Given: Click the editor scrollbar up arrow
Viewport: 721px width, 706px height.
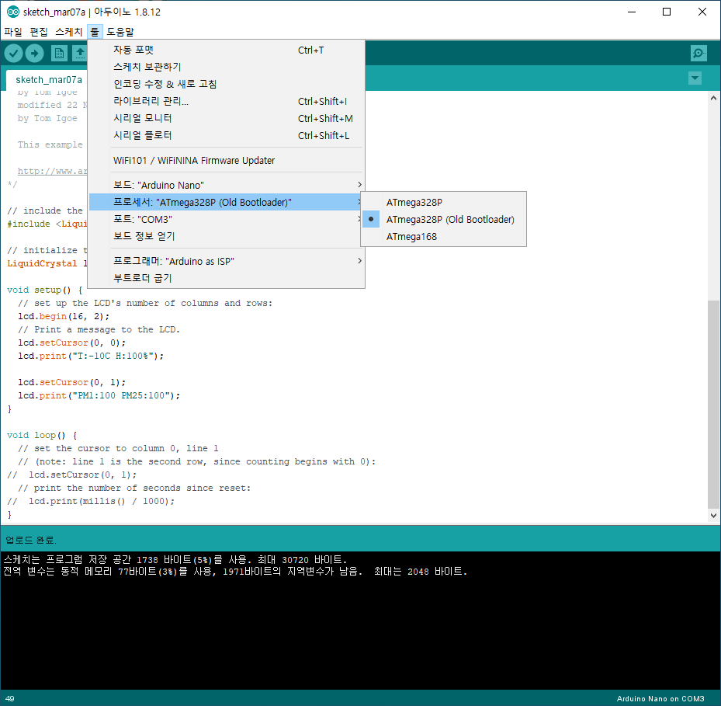Looking at the screenshot, I should coord(713,98).
